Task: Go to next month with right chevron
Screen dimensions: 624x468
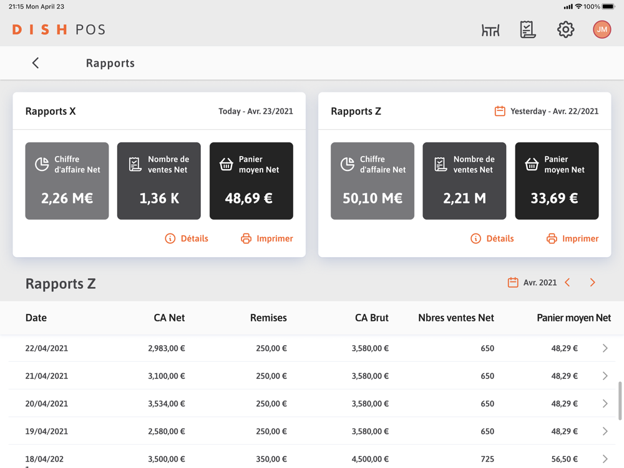Action: click(593, 283)
